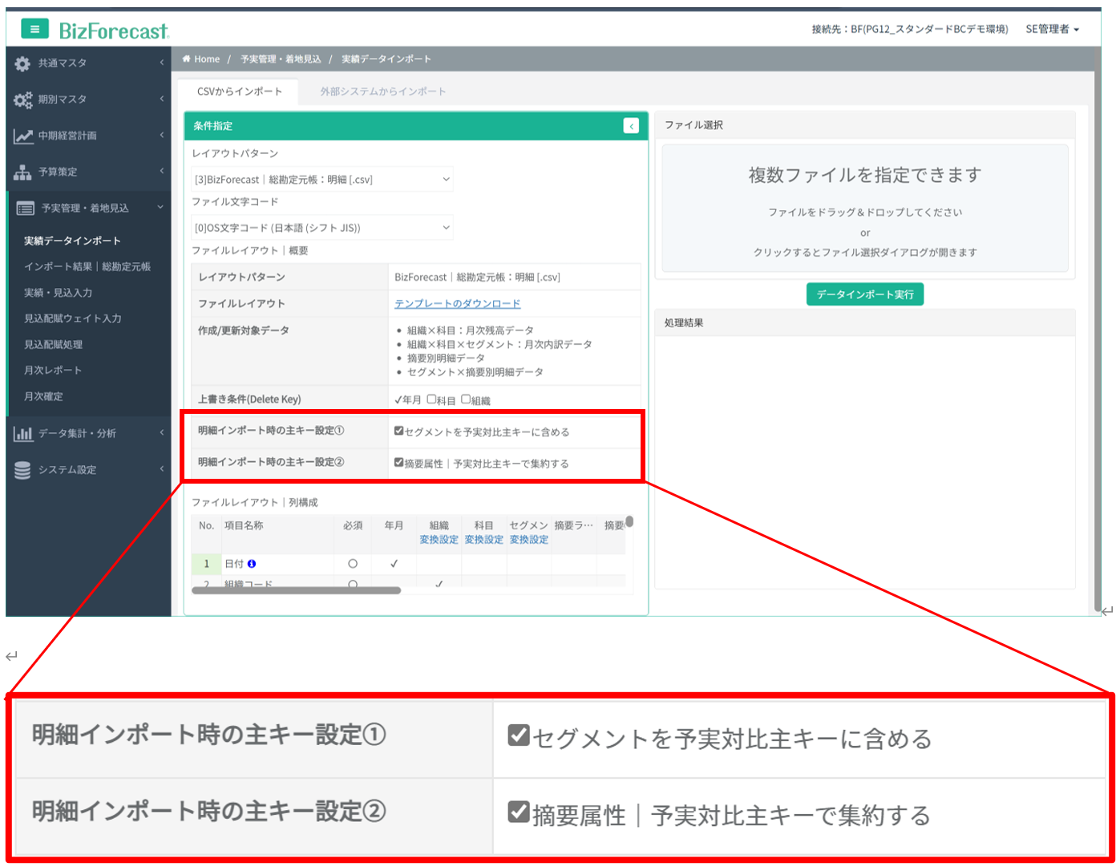1120x867 pixels.
Task: Click the green hamburger menu icon
Action: [x=34, y=30]
